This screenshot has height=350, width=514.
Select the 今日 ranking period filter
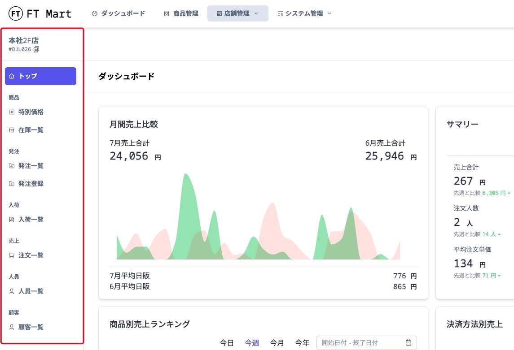227,343
